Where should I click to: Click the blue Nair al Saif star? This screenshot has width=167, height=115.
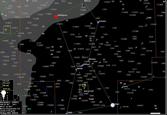click(x=84, y=92)
